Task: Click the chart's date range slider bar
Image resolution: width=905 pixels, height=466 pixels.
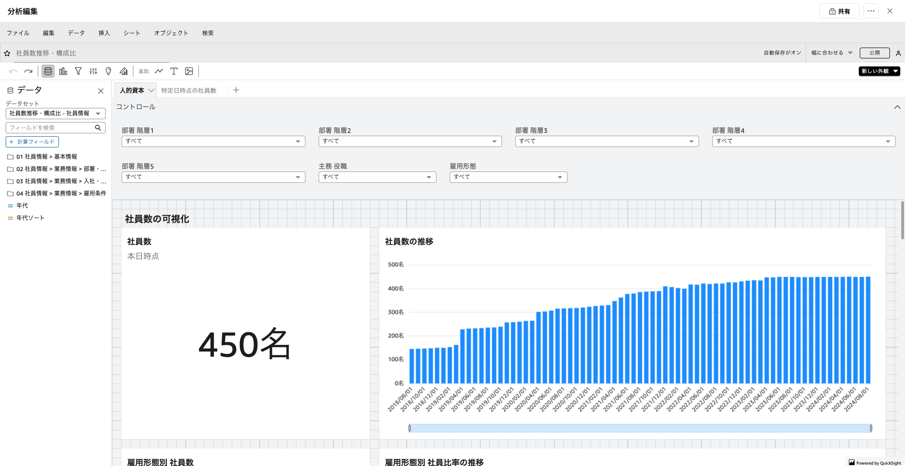Action: (640, 428)
